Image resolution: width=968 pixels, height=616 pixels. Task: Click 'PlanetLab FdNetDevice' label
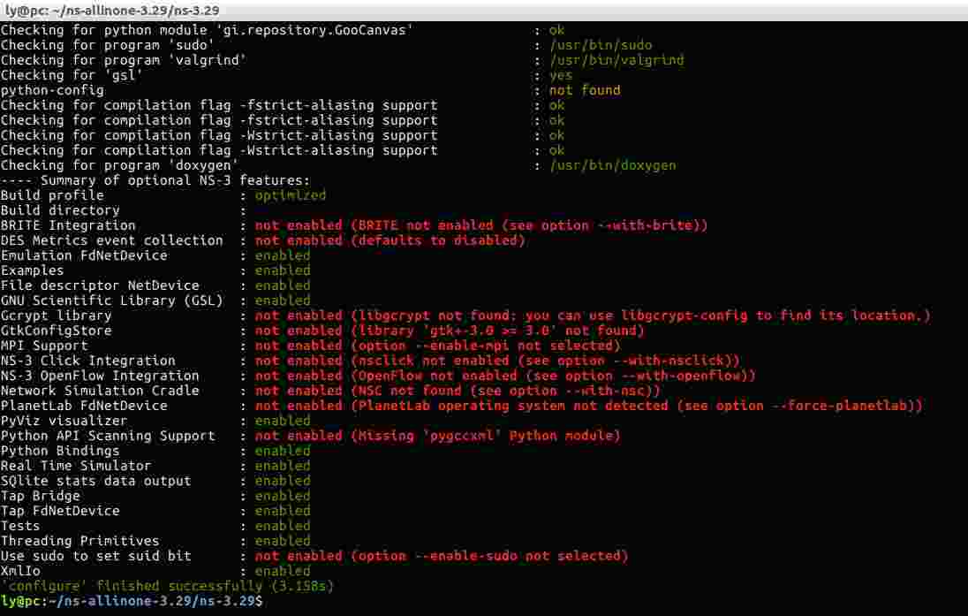(84, 406)
